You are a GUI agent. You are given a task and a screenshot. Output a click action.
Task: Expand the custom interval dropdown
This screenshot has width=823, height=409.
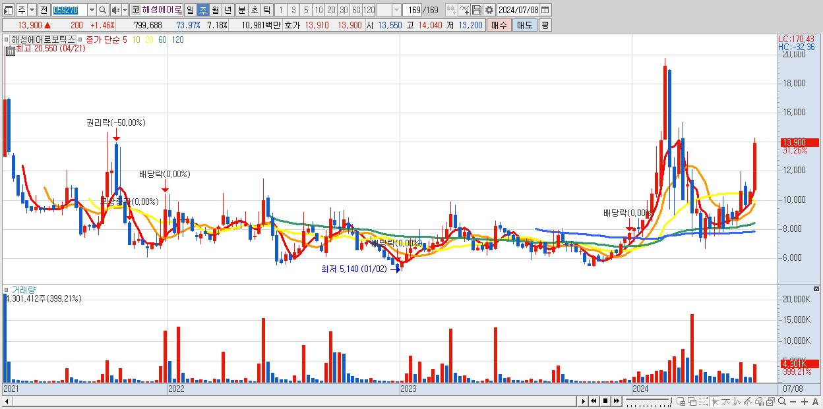396,10
